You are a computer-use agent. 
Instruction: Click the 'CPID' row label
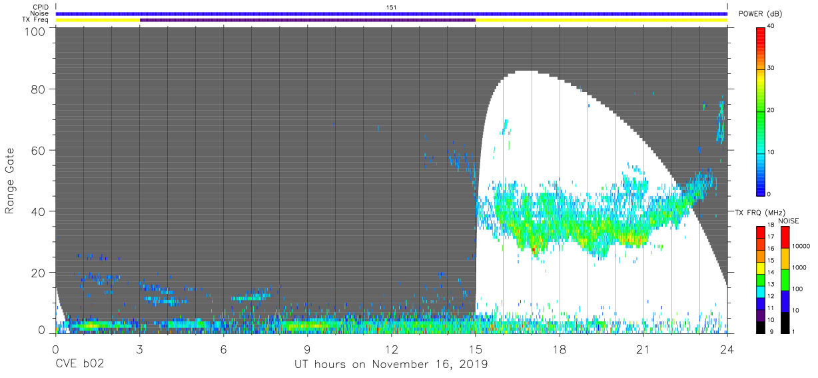pyautogui.click(x=39, y=7)
